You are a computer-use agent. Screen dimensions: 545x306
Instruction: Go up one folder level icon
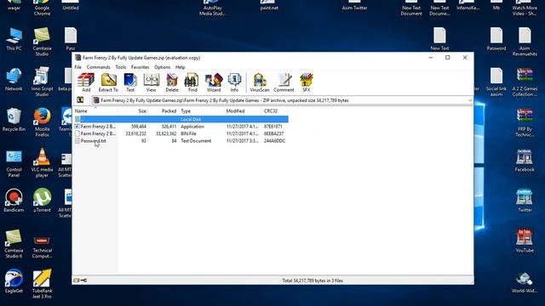(x=80, y=100)
